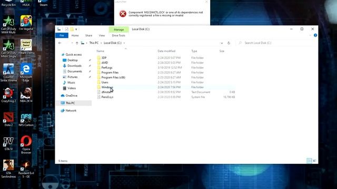
Task: Expand the chevron after This PC in address bar
Action: coord(101,43)
